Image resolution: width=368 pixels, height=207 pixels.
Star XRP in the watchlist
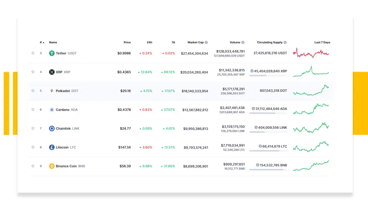click(x=33, y=72)
